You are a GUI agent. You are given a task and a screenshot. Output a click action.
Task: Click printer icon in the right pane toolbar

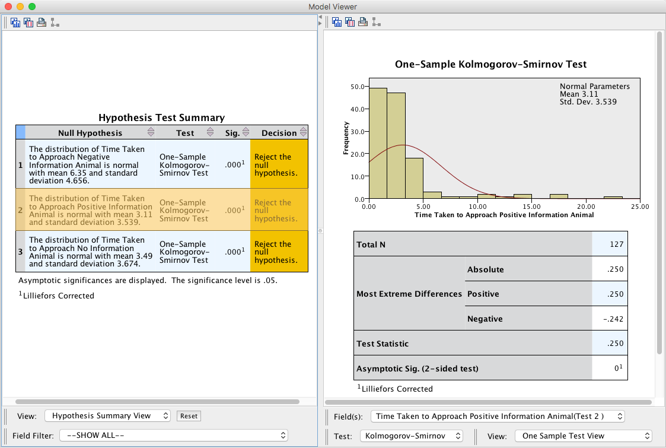tap(363, 23)
